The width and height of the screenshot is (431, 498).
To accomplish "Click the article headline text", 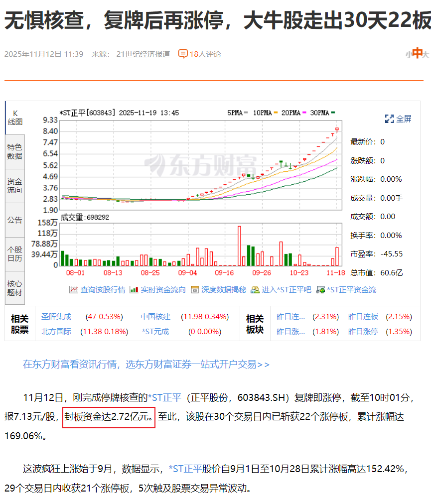I will click(218, 20).
